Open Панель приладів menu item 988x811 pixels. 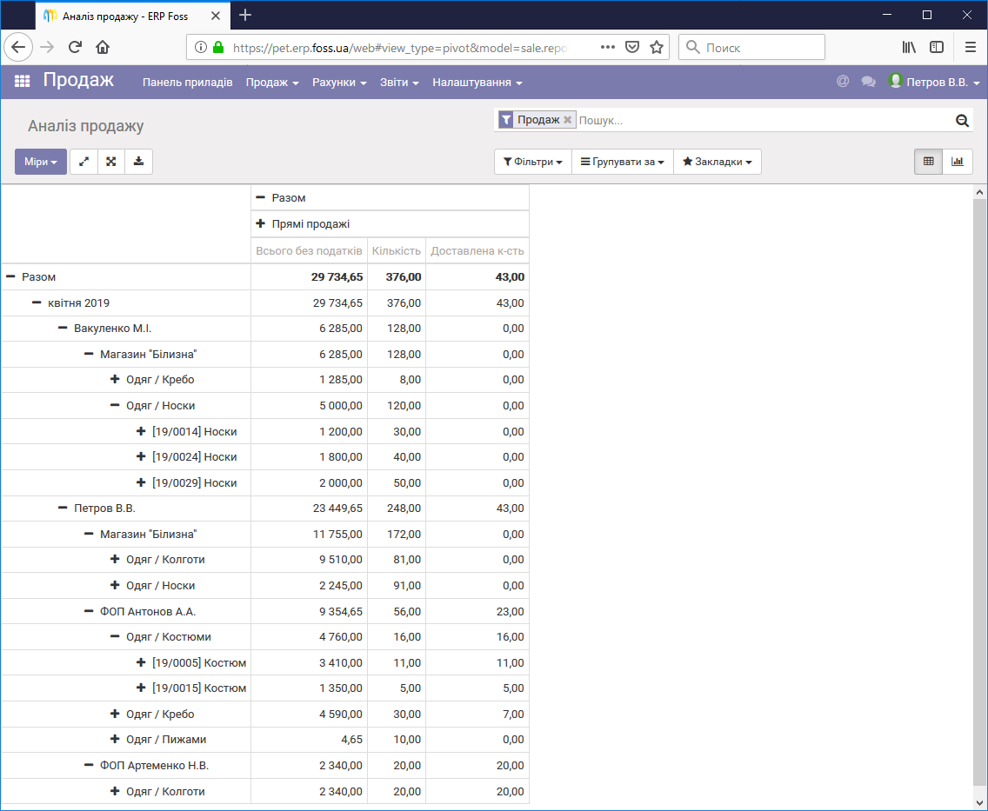click(x=188, y=83)
